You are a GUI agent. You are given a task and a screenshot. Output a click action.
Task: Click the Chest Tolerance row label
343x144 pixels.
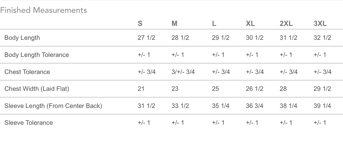click(x=27, y=72)
